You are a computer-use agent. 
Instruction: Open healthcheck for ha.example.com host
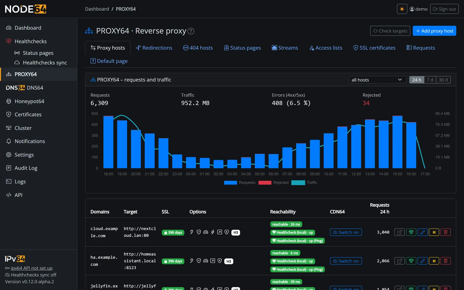[411, 261]
